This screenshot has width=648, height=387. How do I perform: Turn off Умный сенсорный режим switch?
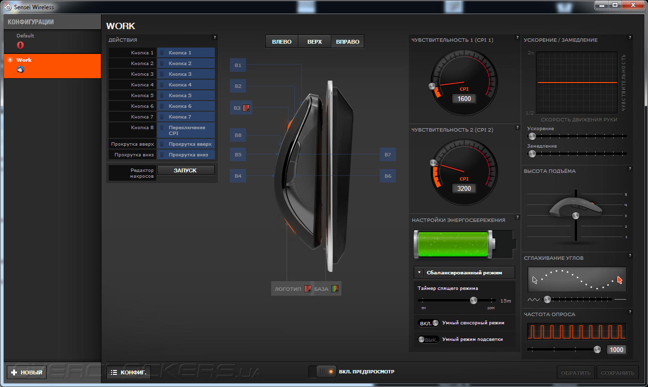click(428, 323)
